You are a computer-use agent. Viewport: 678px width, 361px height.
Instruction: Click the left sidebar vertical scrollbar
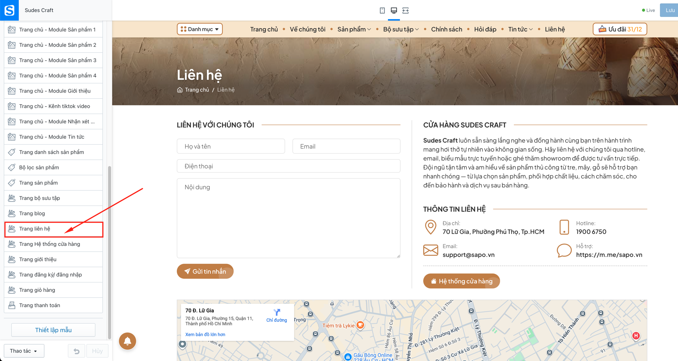click(110, 253)
